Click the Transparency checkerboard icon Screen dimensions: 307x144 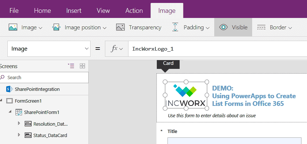pyautogui.click(x=120, y=27)
